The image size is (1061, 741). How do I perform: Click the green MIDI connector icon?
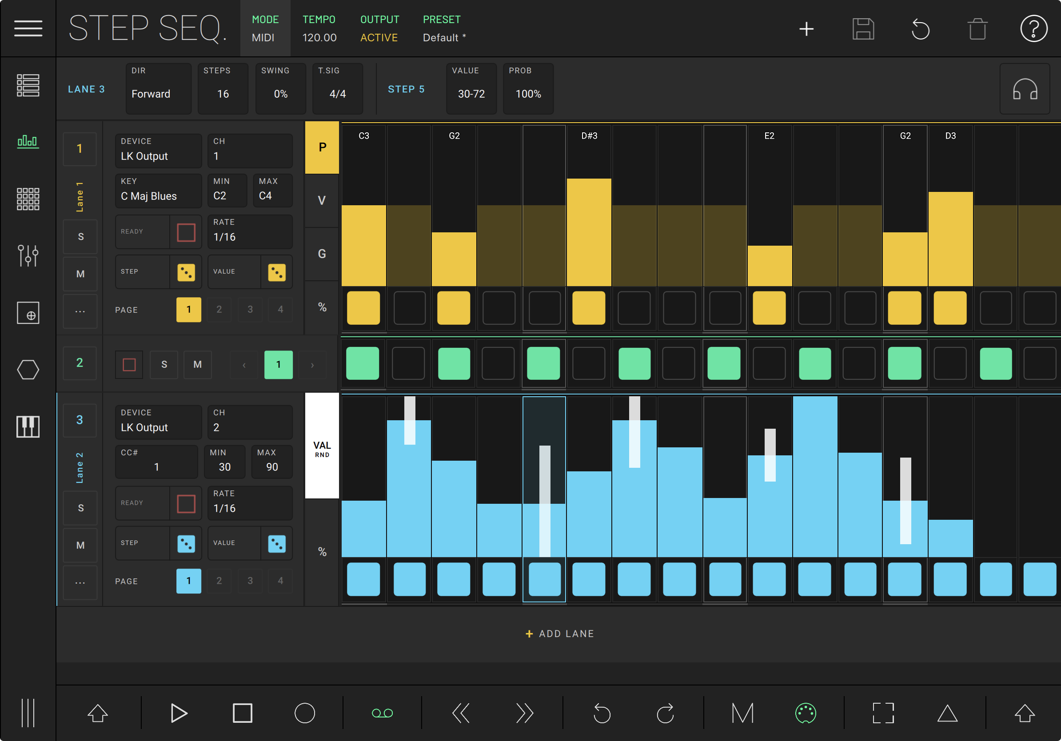point(806,713)
